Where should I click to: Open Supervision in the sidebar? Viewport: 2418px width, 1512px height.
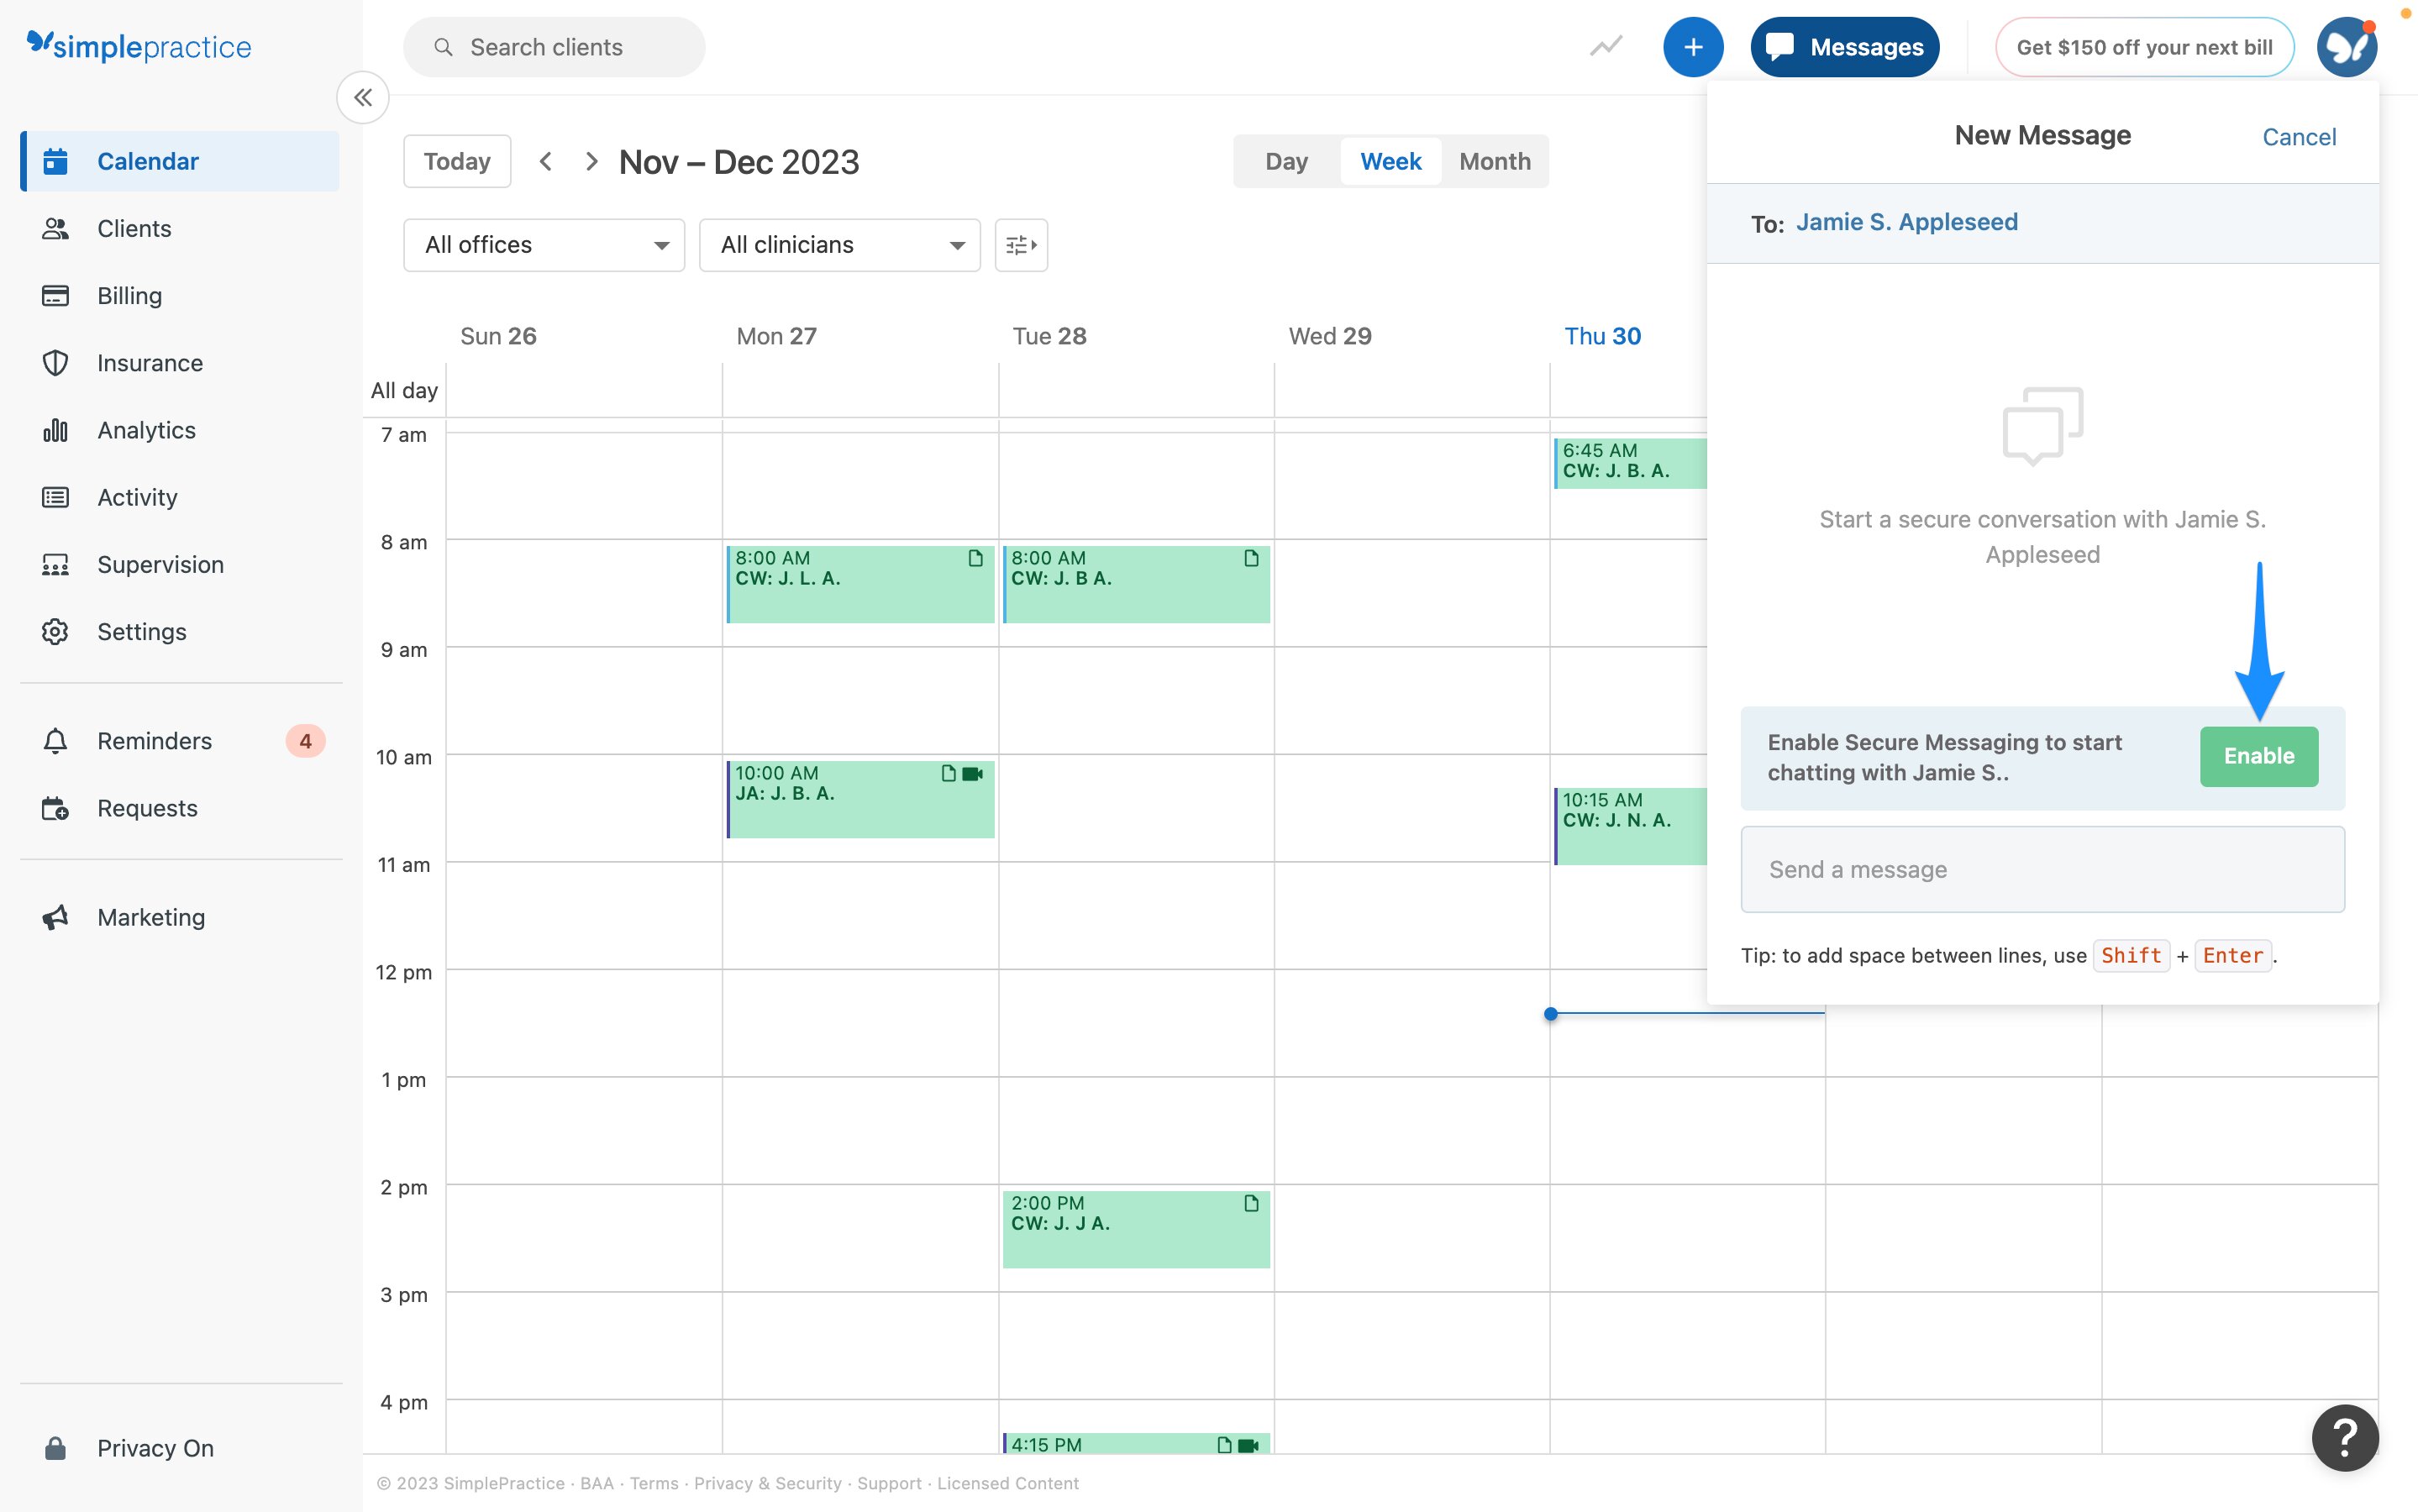coord(160,564)
